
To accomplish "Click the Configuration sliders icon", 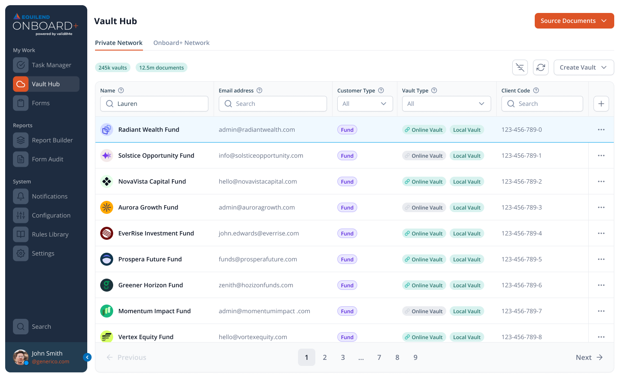I will click(x=21, y=216).
